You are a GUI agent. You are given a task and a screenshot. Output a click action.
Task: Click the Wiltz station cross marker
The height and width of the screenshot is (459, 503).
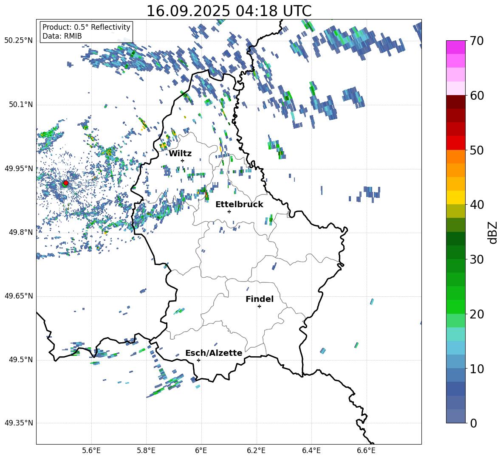pyautogui.click(x=183, y=161)
